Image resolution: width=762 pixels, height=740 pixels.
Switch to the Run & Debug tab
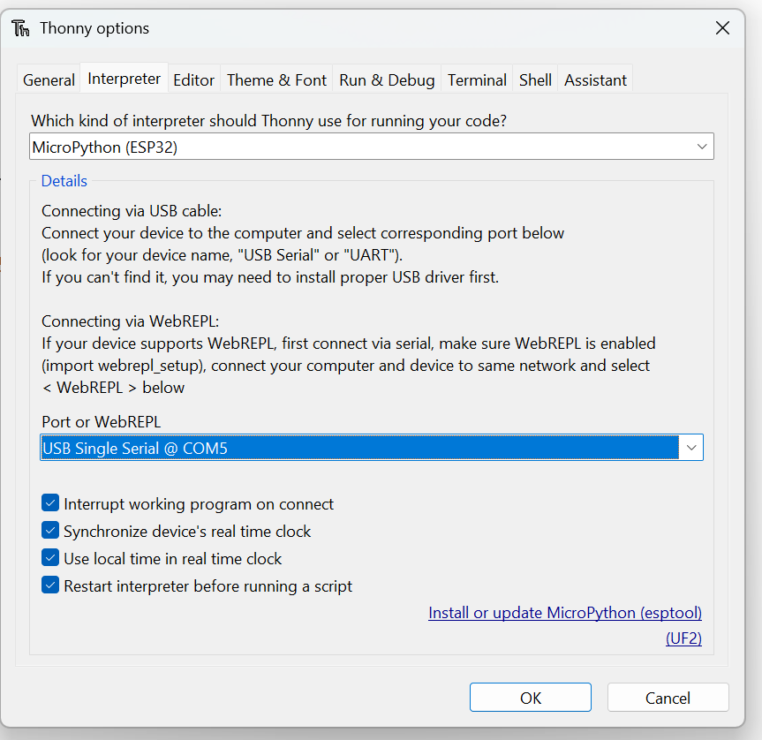point(386,79)
